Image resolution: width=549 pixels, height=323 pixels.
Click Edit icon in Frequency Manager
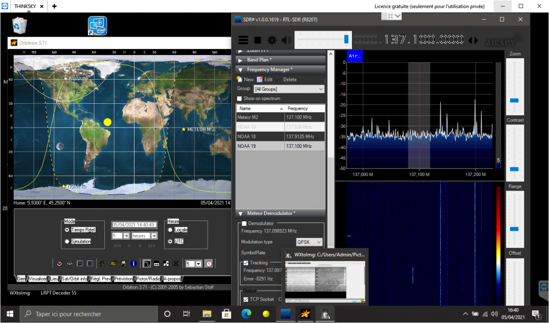coord(260,80)
